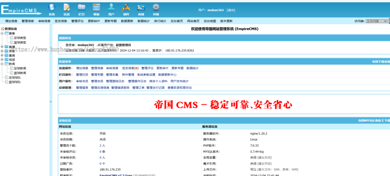Open the 用户 person icon in header
The width and height of the screenshot is (390, 176).
tap(111, 7)
